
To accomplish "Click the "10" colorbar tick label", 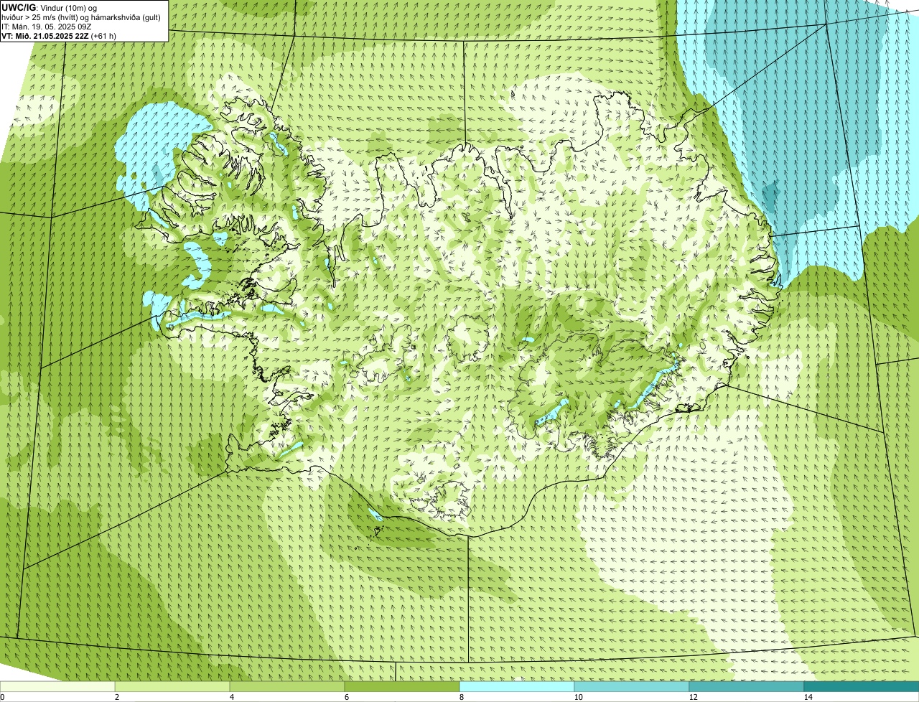I will click(x=578, y=697).
